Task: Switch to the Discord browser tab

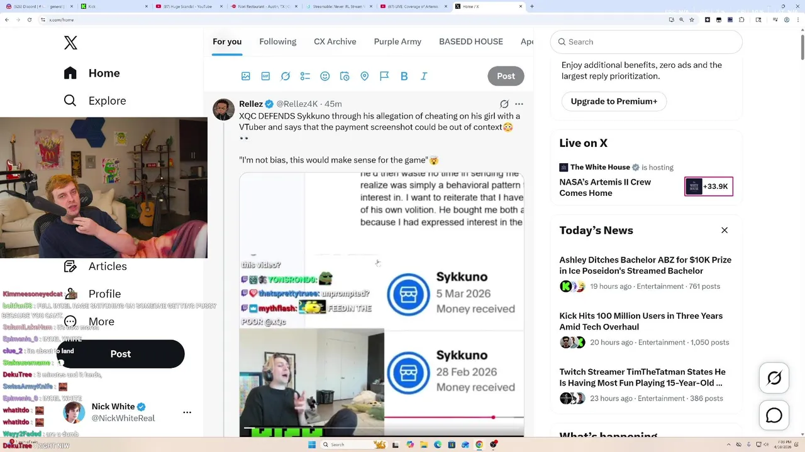Action: pyautogui.click(x=38, y=6)
